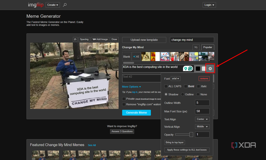Viewport: 266px width, 160px height.
Task: Click Upload new template button
Action: [144, 40]
